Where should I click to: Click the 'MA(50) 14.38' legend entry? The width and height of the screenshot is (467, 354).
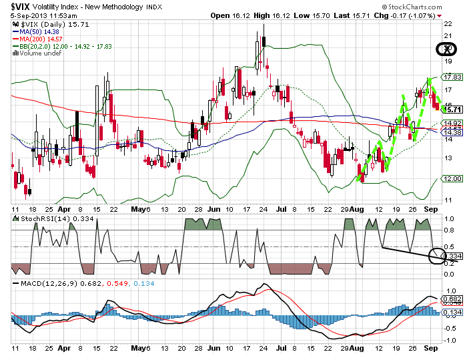click(x=39, y=31)
